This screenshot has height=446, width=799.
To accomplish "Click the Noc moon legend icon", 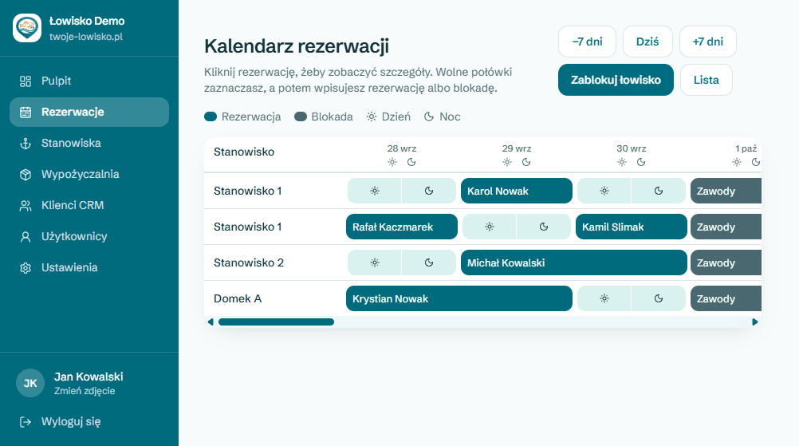I will 429,116.
